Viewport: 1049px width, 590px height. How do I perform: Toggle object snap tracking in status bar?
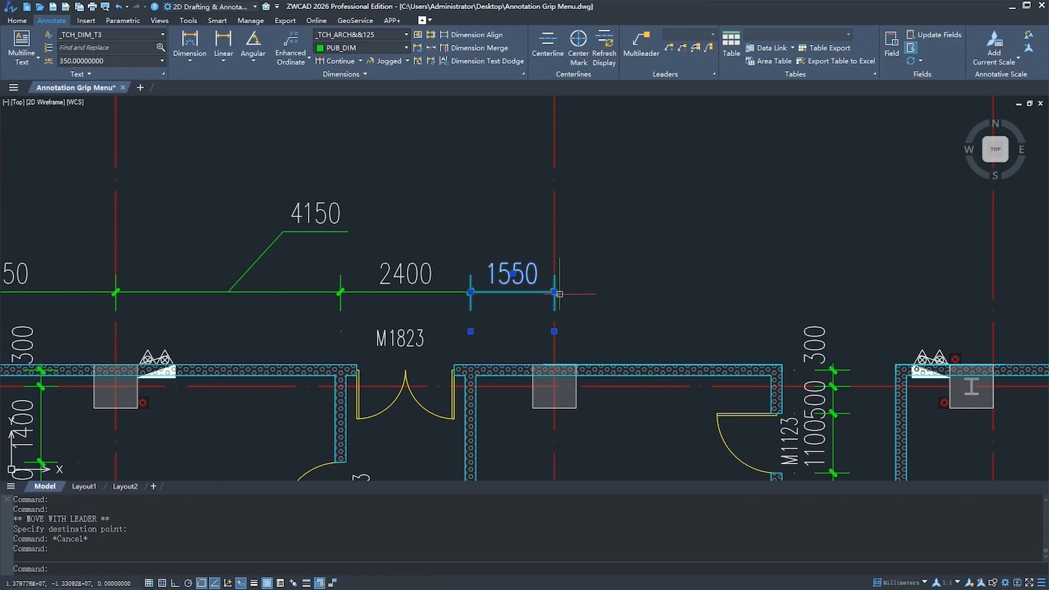[214, 583]
